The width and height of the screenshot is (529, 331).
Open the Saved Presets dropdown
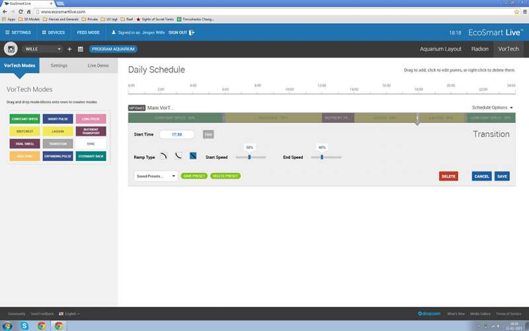click(x=155, y=176)
